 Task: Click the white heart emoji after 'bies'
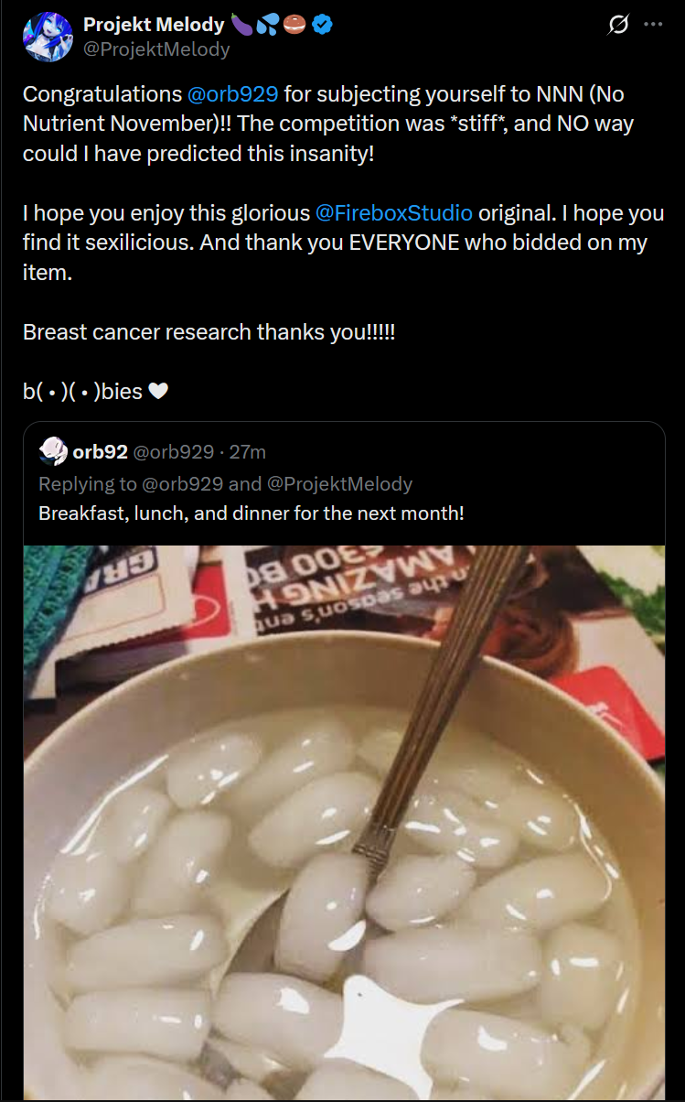point(158,392)
